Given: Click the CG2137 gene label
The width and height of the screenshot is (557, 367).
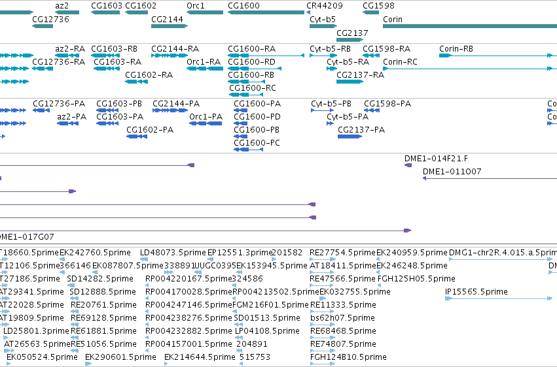Looking at the screenshot, I should coord(352,33).
